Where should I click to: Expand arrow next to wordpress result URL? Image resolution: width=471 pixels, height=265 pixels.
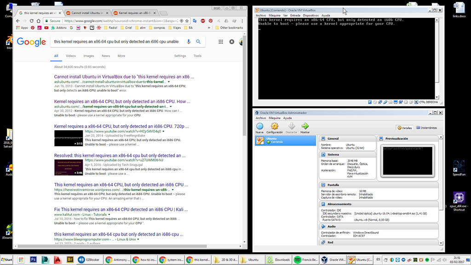[x=173, y=190]
